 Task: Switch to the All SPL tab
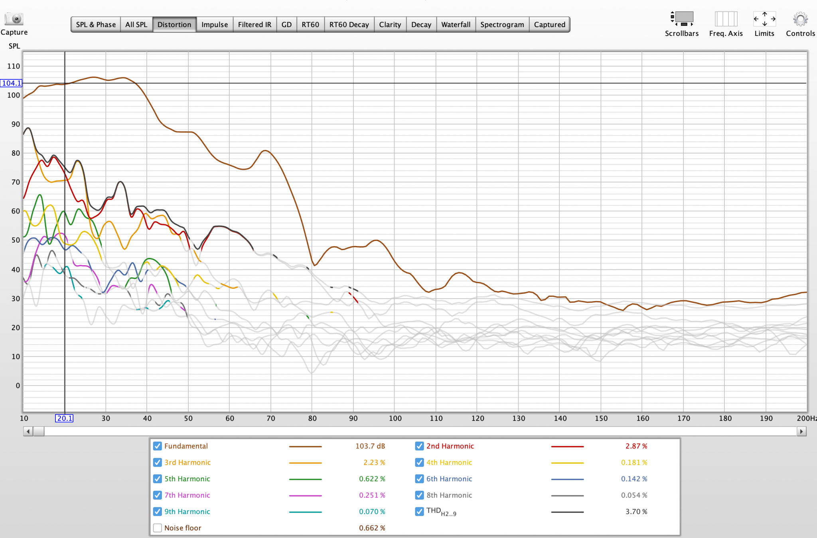(136, 24)
